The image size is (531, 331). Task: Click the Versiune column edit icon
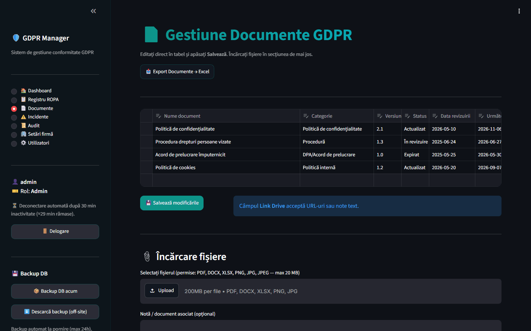click(380, 116)
